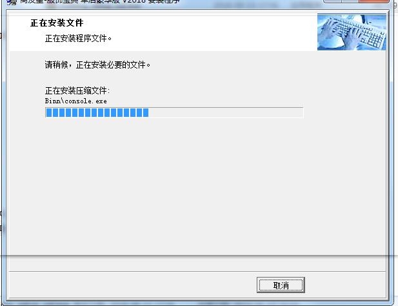398x306 pixels.
Task: Click the 取消 cancel button
Action: [281, 285]
